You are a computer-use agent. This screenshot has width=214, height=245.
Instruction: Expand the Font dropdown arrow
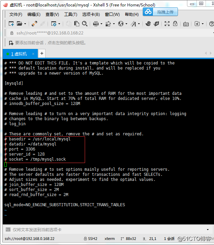(139, 24)
